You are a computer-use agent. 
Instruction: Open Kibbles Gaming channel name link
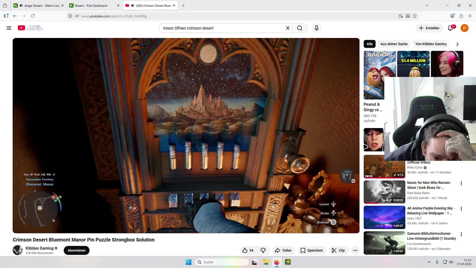[39, 248]
